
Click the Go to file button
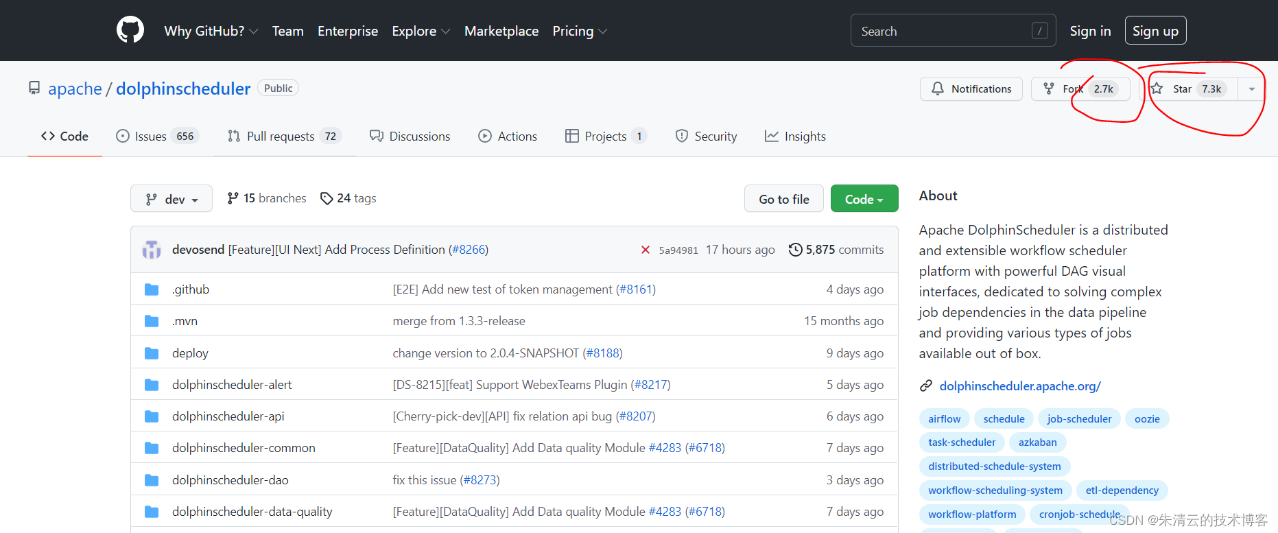tap(784, 199)
